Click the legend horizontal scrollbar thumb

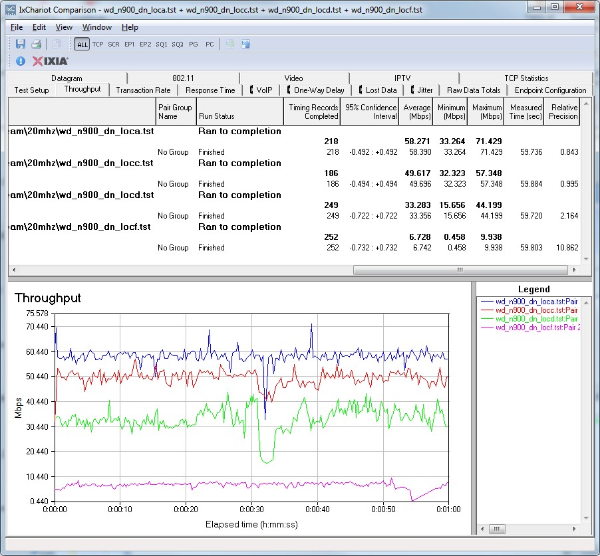[x=497, y=529]
